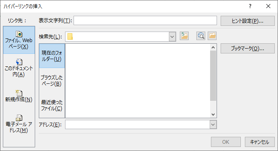Expand the アドレス address dropdown arrow

pyautogui.click(x=213, y=125)
